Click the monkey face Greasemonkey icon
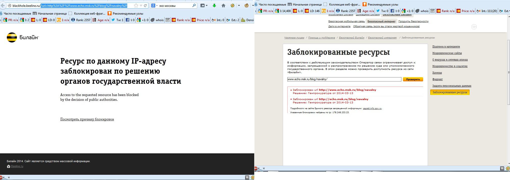The image size is (510, 180). click(x=246, y=6)
